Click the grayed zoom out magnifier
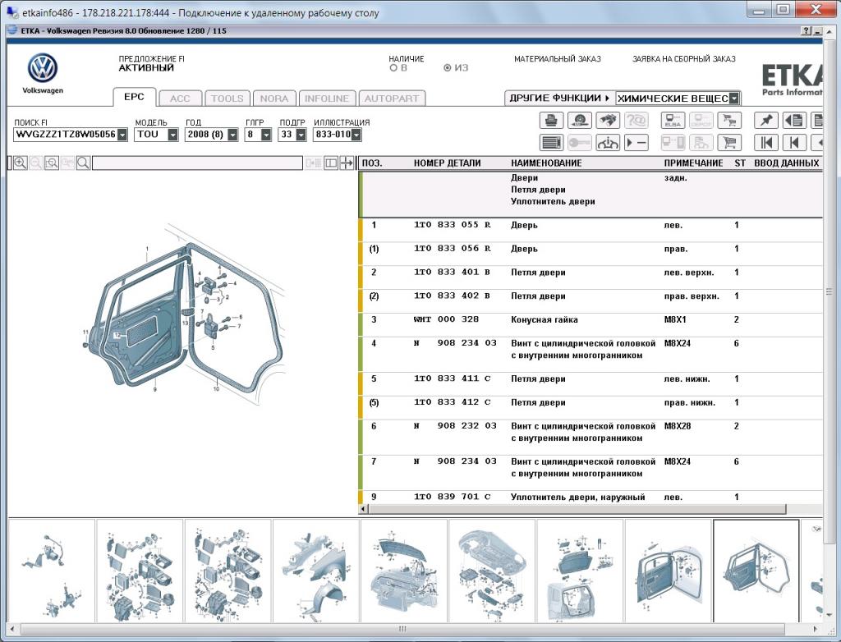 (x=36, y=163)
